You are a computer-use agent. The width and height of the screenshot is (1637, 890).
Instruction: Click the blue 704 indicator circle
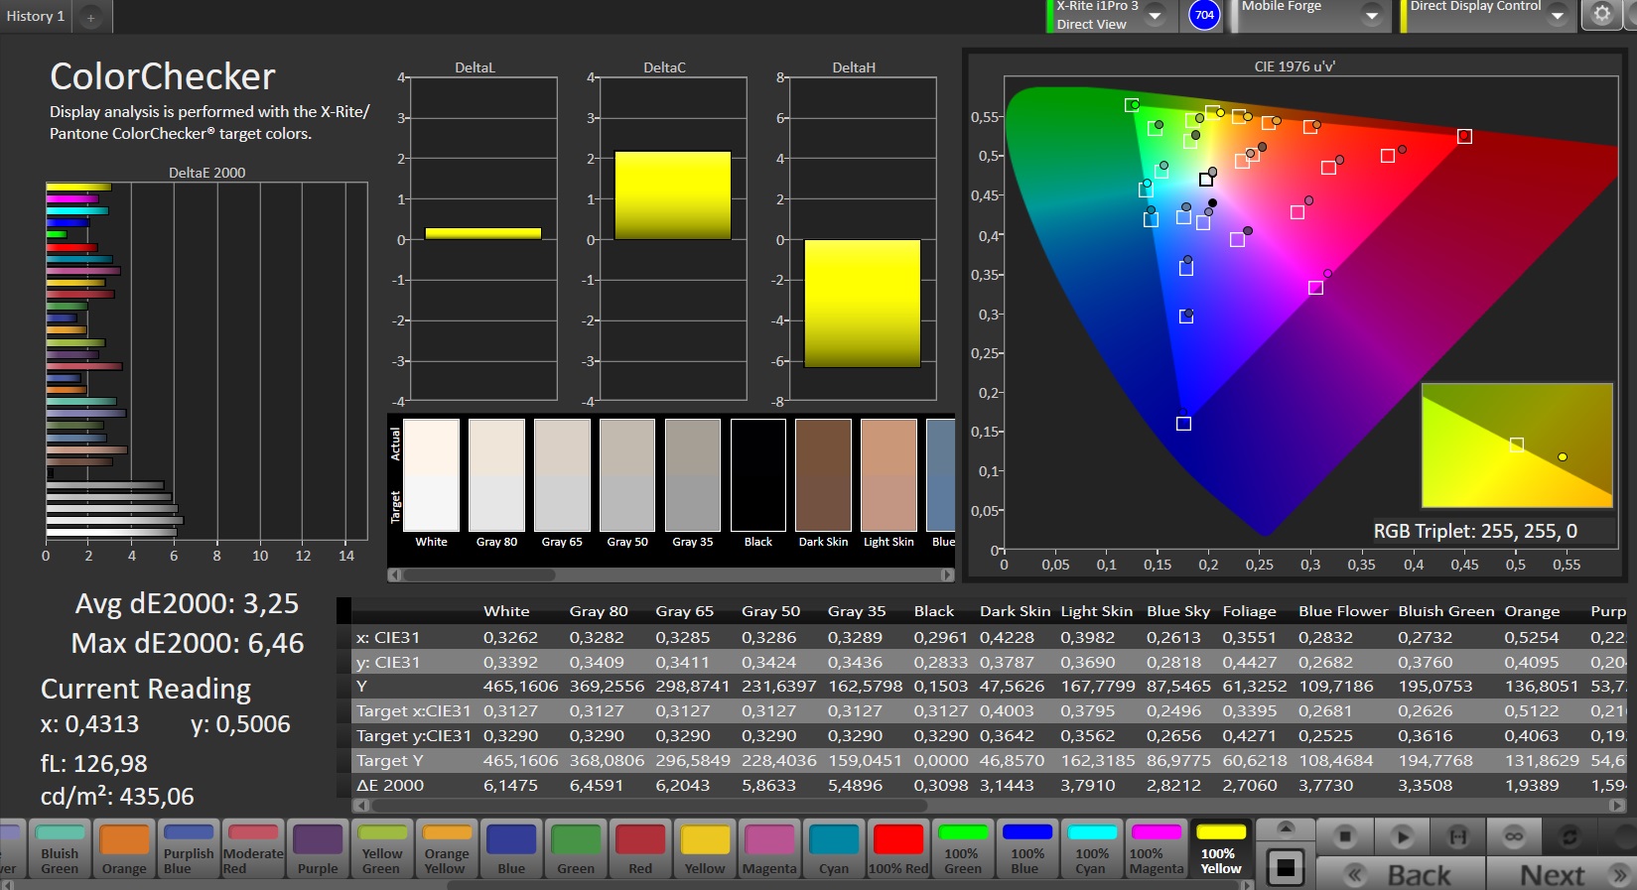tap(1204, 15)
